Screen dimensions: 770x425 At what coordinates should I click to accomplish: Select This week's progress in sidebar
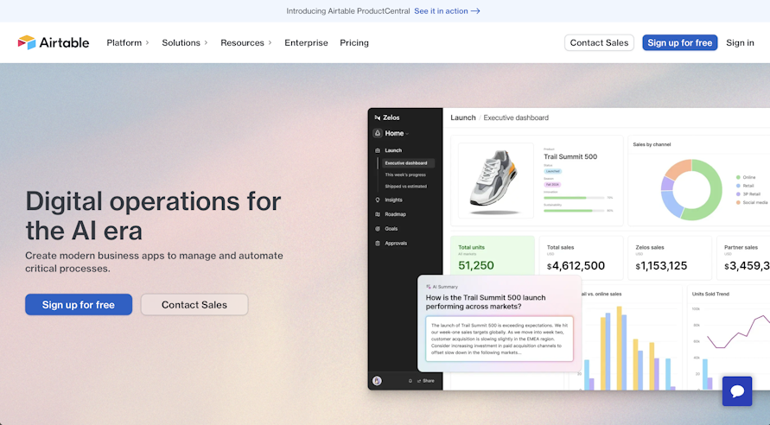pyautogui.click(x=405, y=174)
